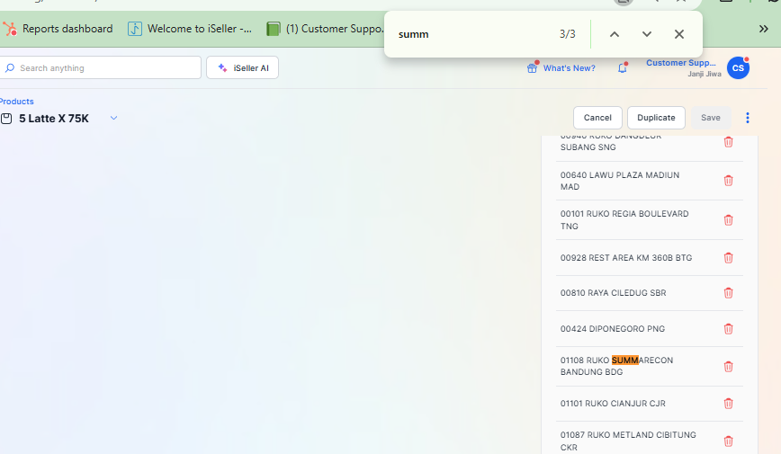
Task: Remove 00928 REST AREA KM 360B outlet
Action: tap(728, 258)
